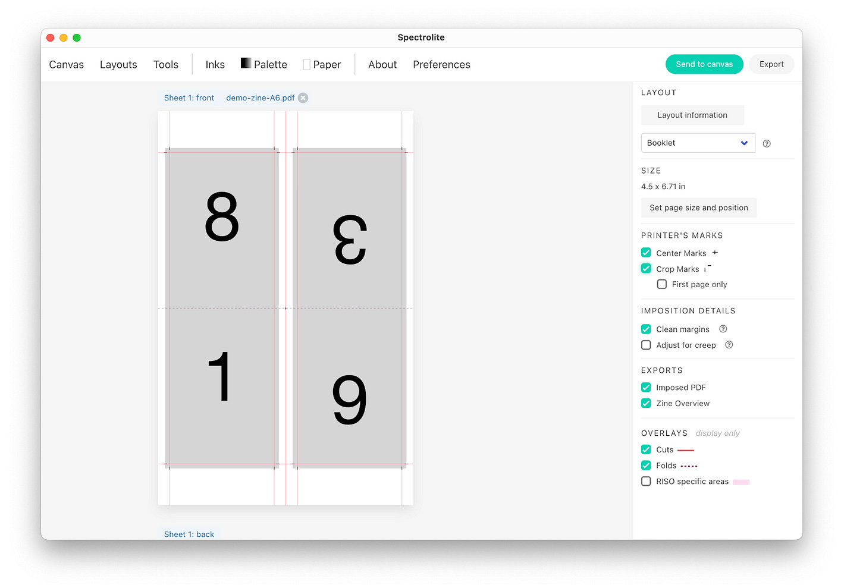
Task: Open the Clean margins help icon
Action: pyautogui.click(x=723, y=329)
